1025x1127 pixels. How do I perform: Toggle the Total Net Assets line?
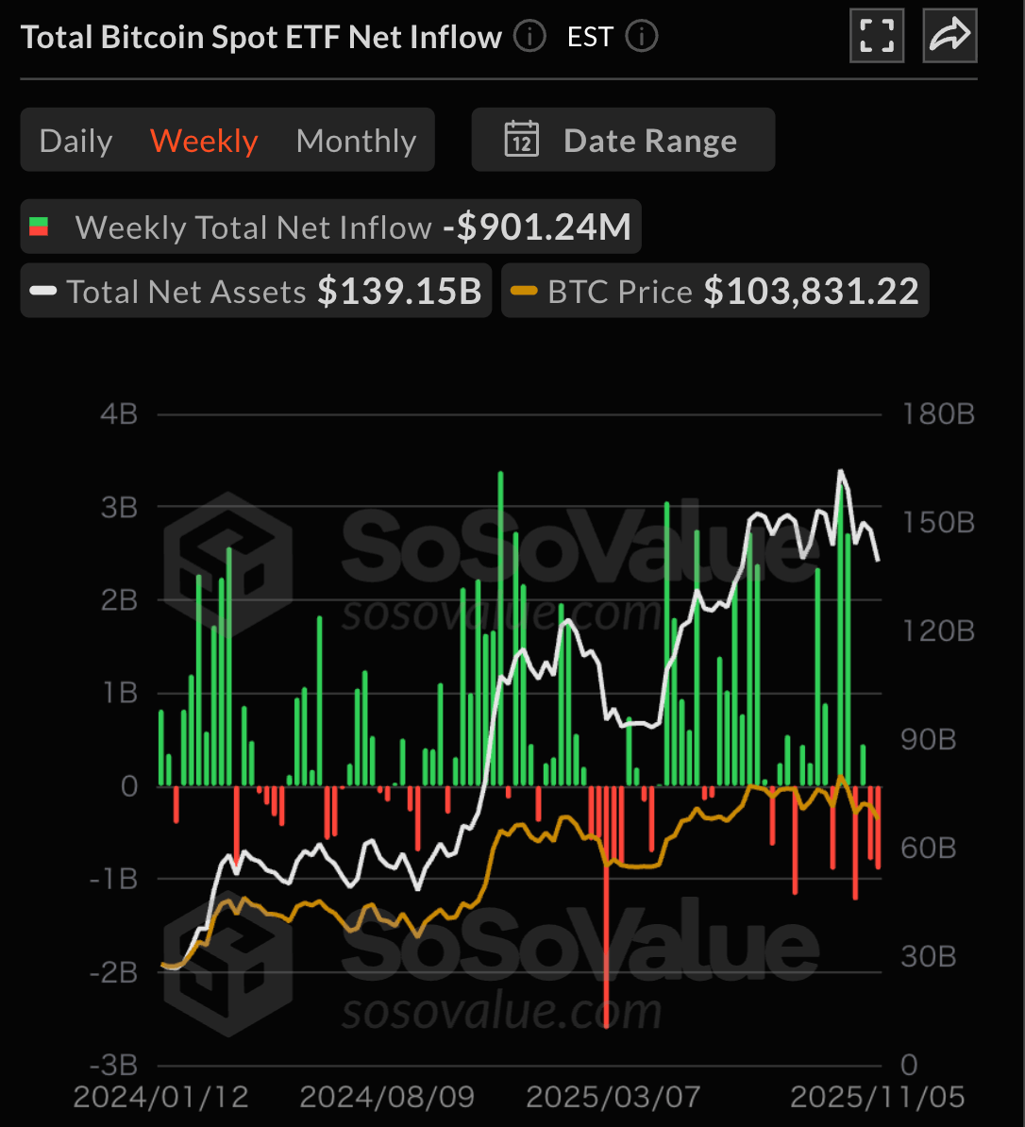(256, 292)
